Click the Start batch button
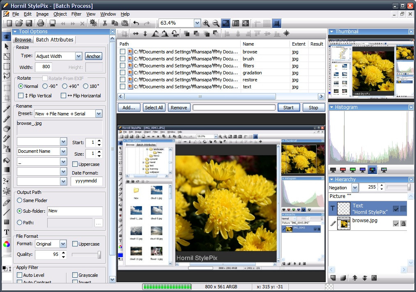Screen dimensions: 416x292 click(289, 108)
